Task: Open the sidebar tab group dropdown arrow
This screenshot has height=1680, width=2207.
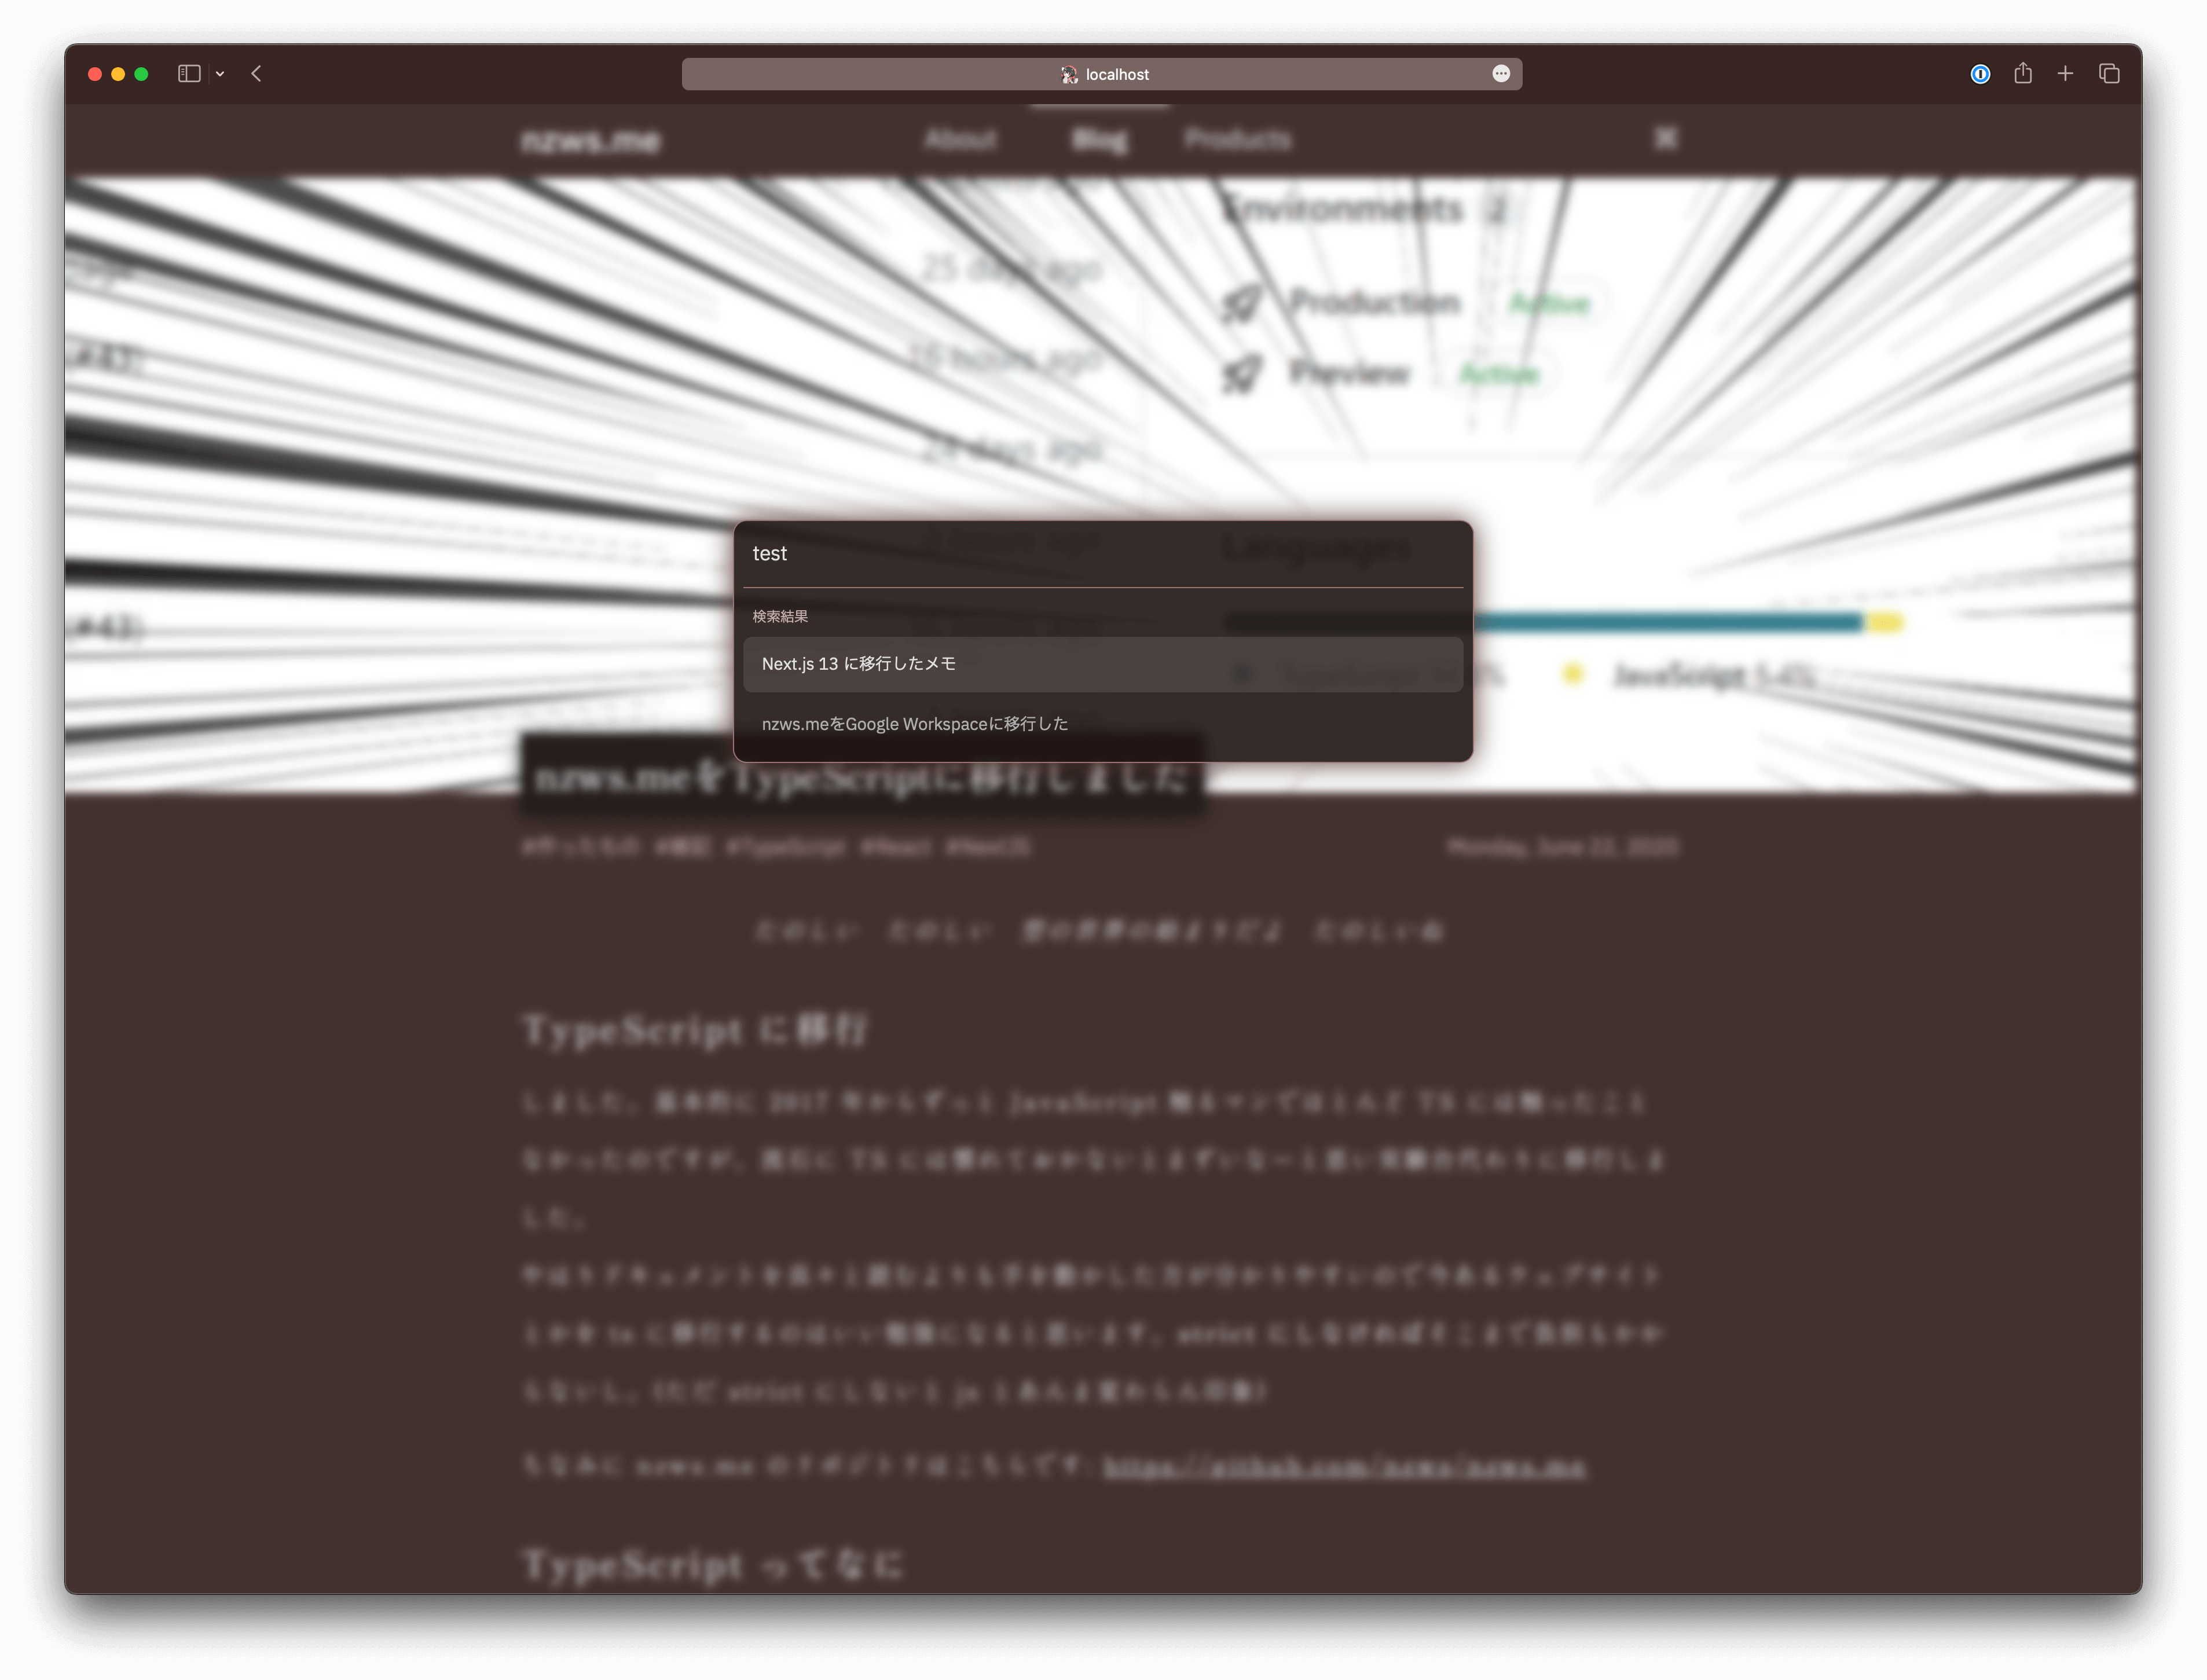Action: click(x=220, y=74)
